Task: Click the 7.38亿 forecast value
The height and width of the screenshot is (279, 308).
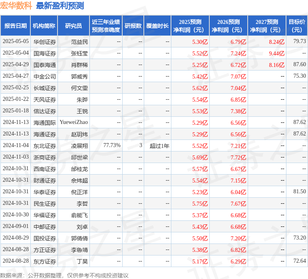Action: tap(238, 111)
